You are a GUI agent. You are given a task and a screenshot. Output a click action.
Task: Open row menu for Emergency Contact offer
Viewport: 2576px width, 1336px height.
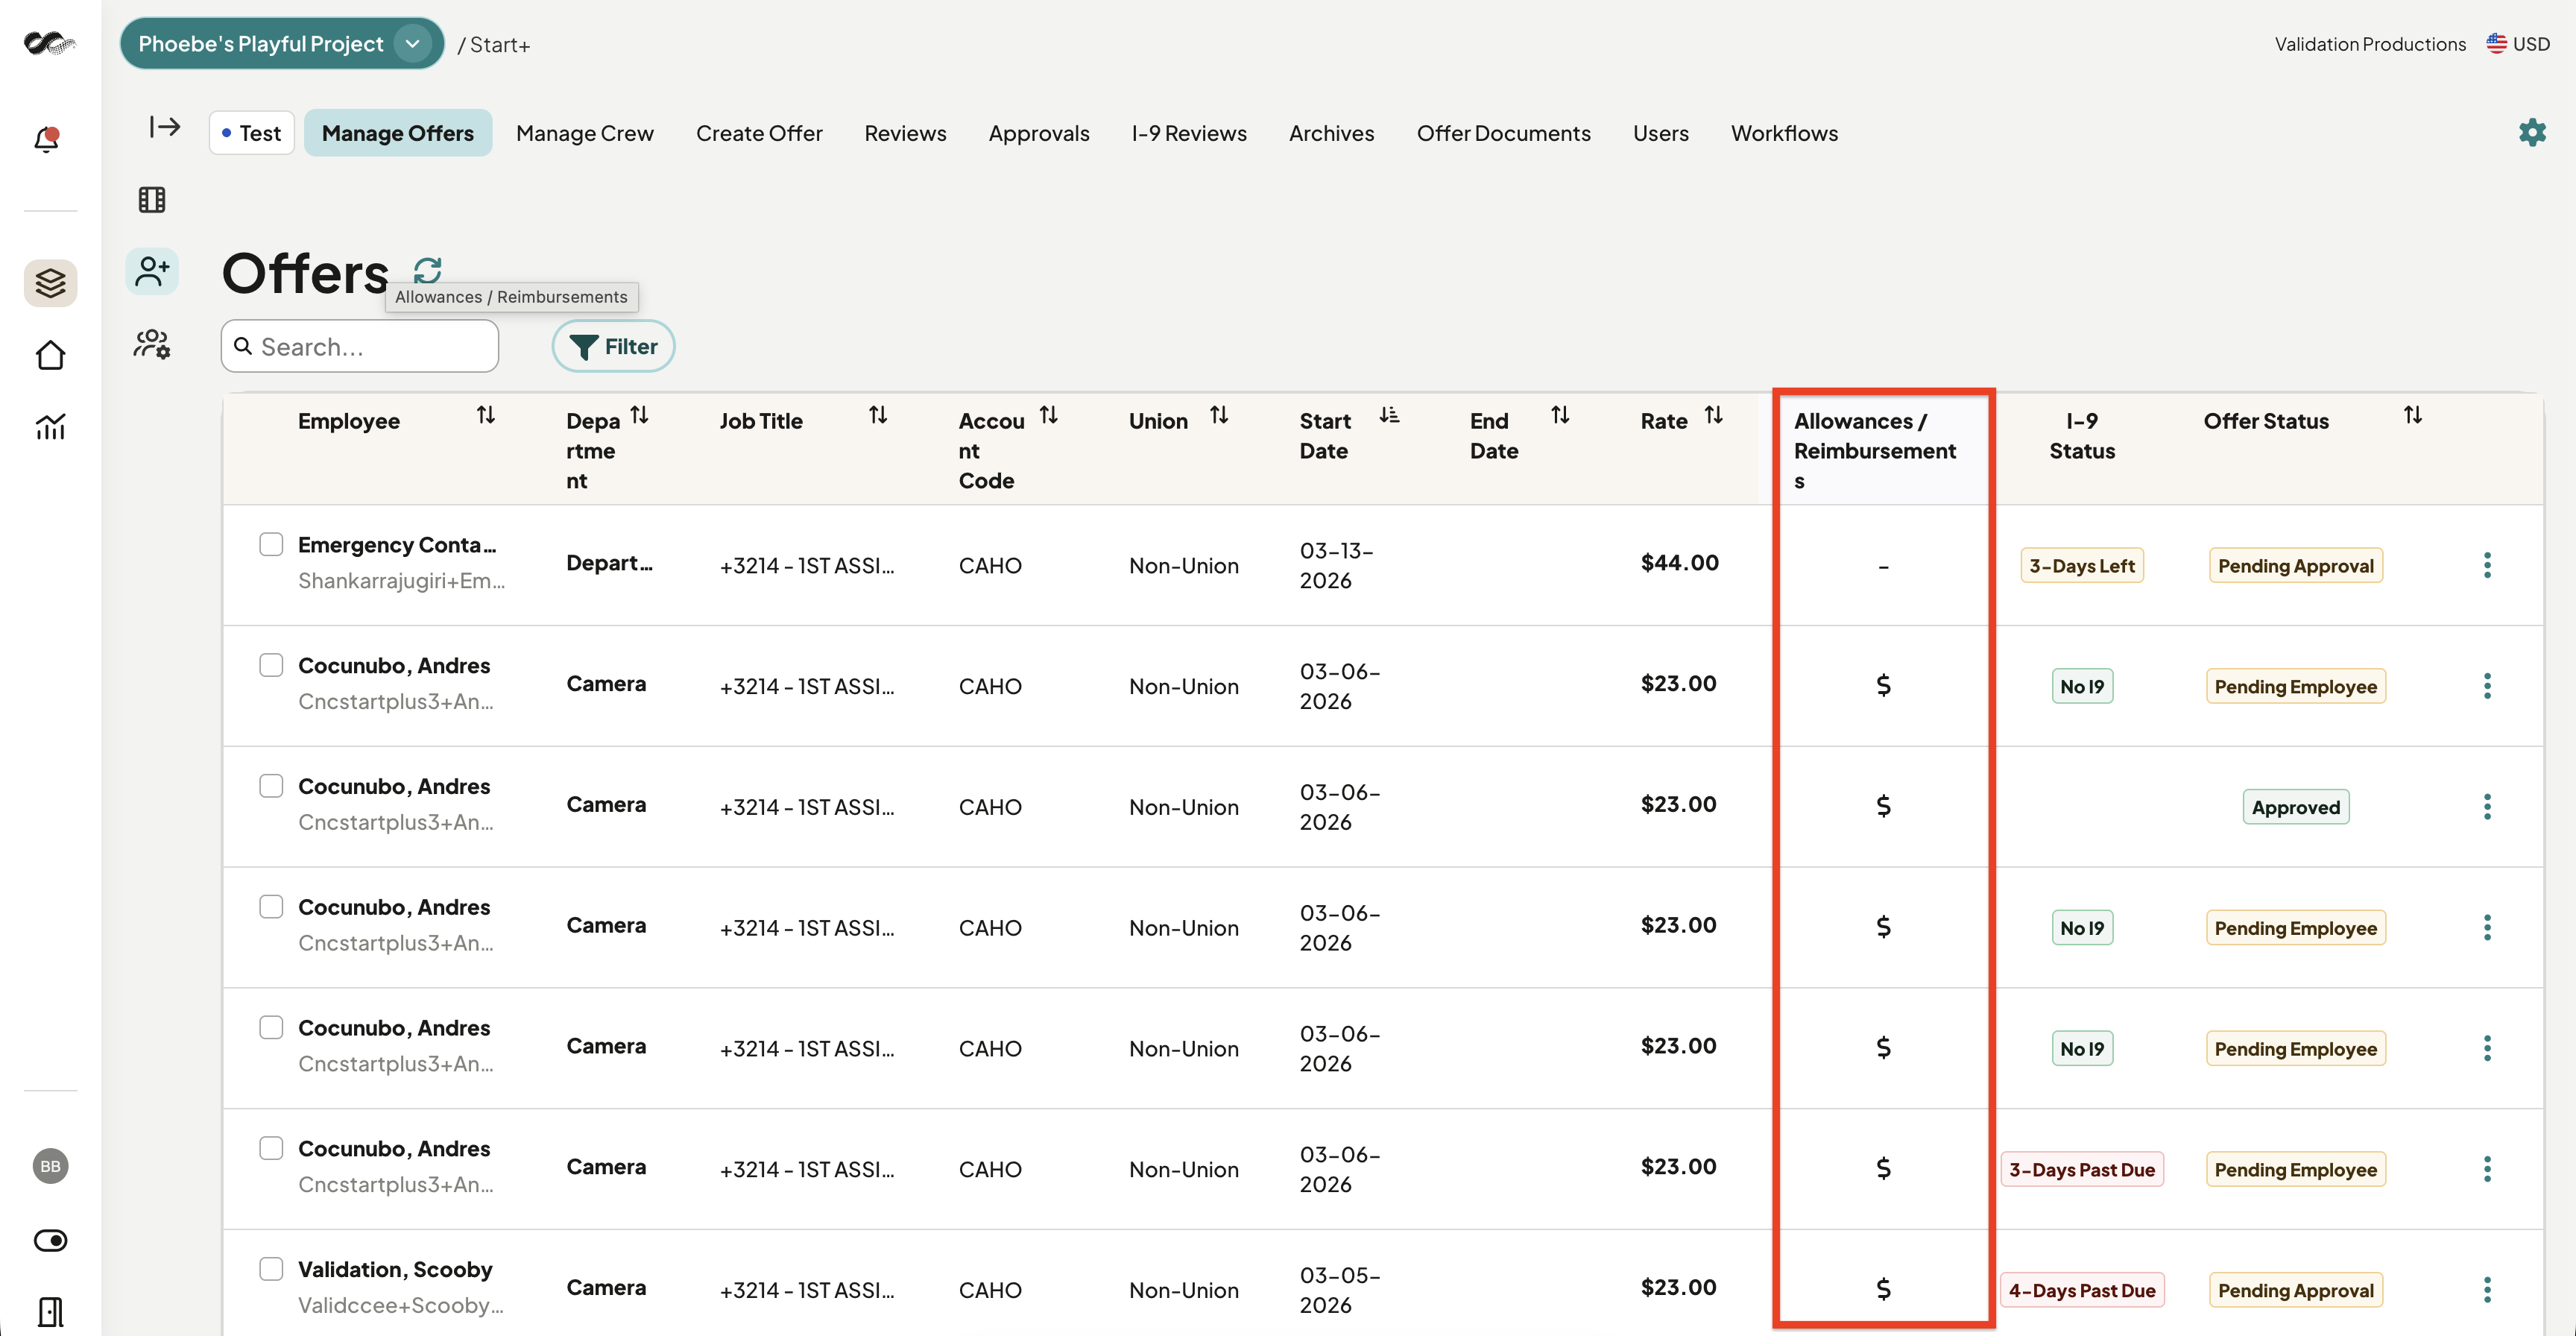click(2487, 565)
